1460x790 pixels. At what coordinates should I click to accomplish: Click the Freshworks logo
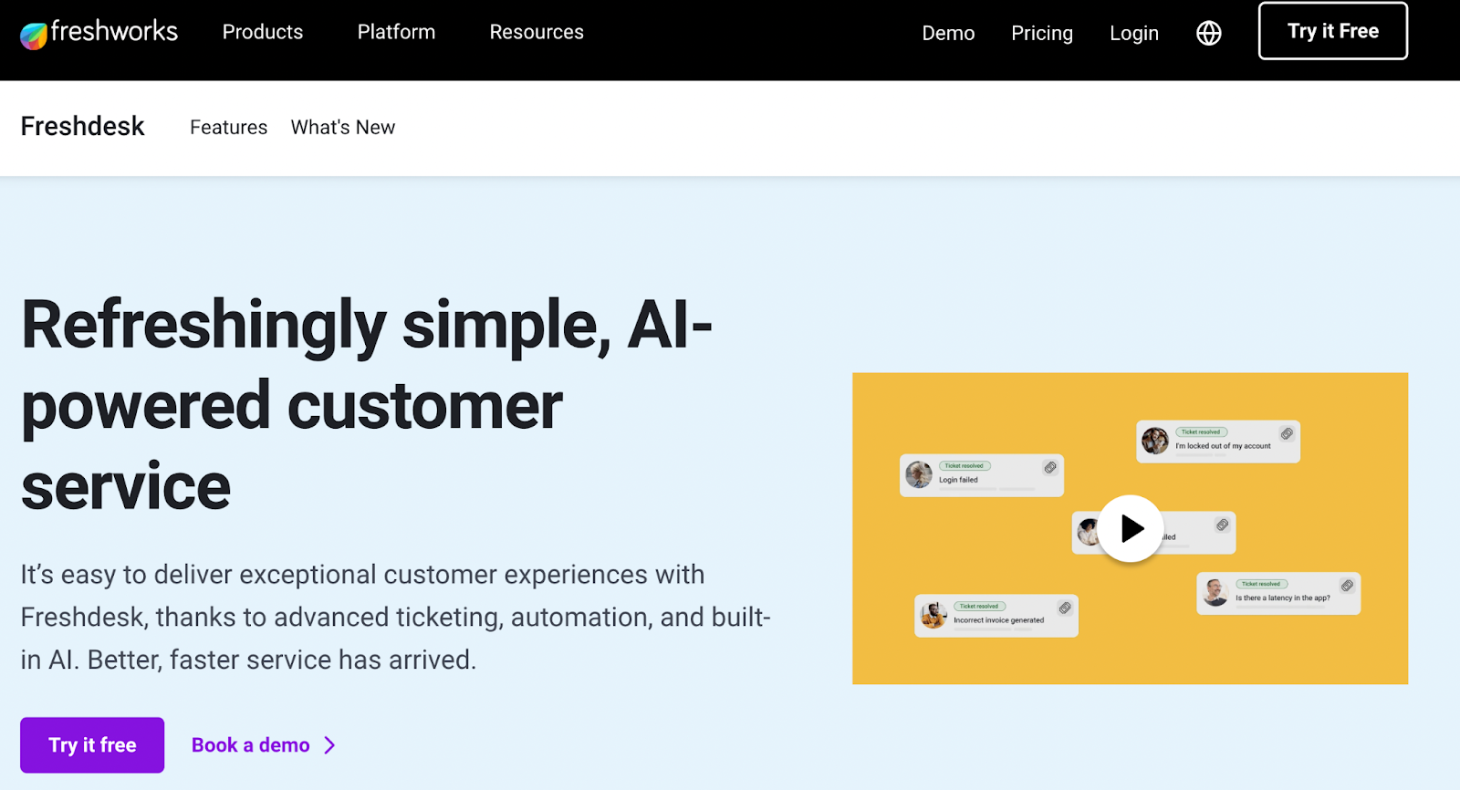pyautogui.click(x=99, y=33)
